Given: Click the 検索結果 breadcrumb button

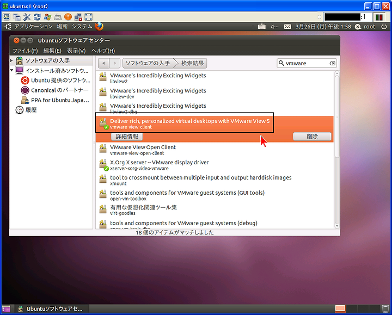Looking at the screenshot, I should coord(192,64).
